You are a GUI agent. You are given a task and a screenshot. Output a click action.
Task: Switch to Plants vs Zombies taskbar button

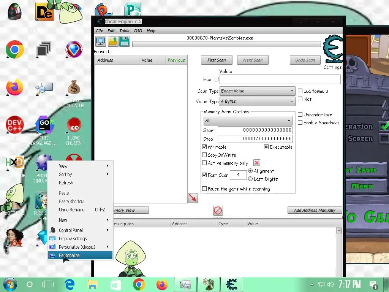209,284
